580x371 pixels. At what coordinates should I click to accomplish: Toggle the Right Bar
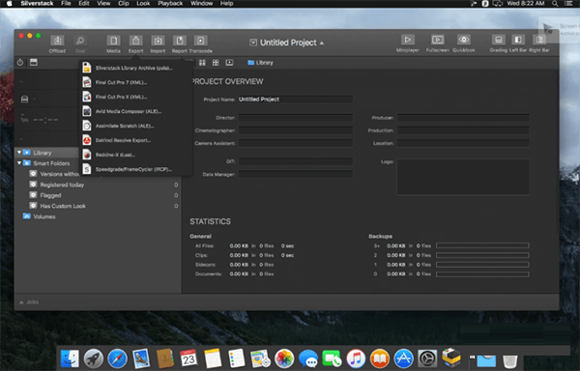coord(539,40)
